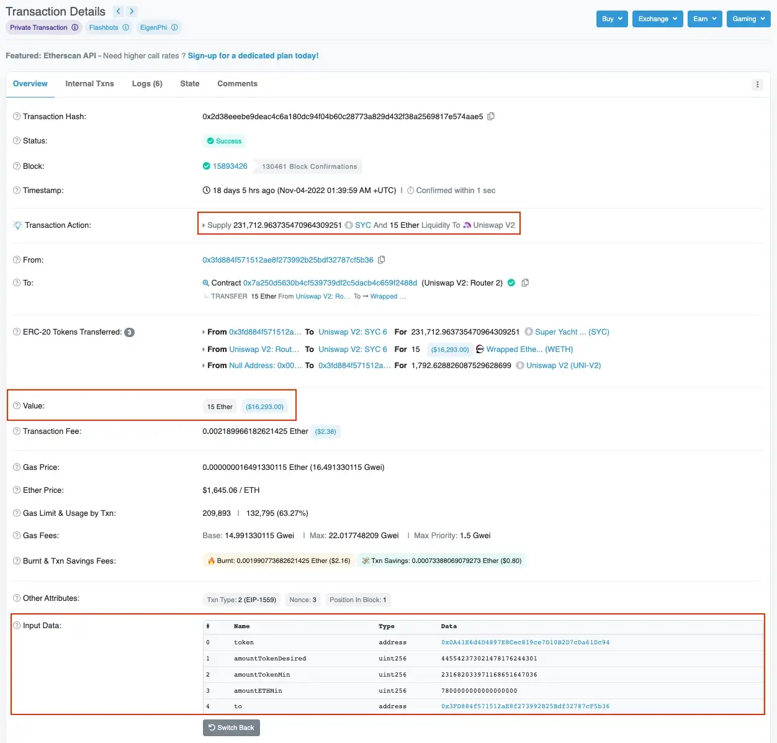This screenshot has height=743, width=777.
Task: Expand the Wrapped Ether token transfer row
Action: [x=204, y=349]
